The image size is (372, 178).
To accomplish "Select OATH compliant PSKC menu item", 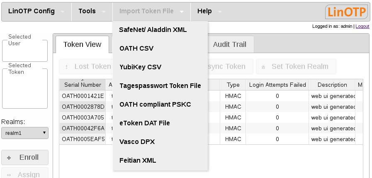I will 155,104.
